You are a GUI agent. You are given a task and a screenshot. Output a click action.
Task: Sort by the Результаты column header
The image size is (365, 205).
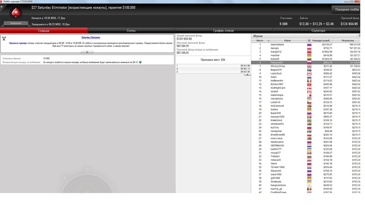347,41
